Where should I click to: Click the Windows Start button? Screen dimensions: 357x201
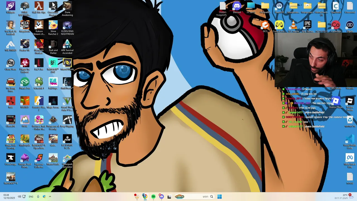click(x=219, y=197)
